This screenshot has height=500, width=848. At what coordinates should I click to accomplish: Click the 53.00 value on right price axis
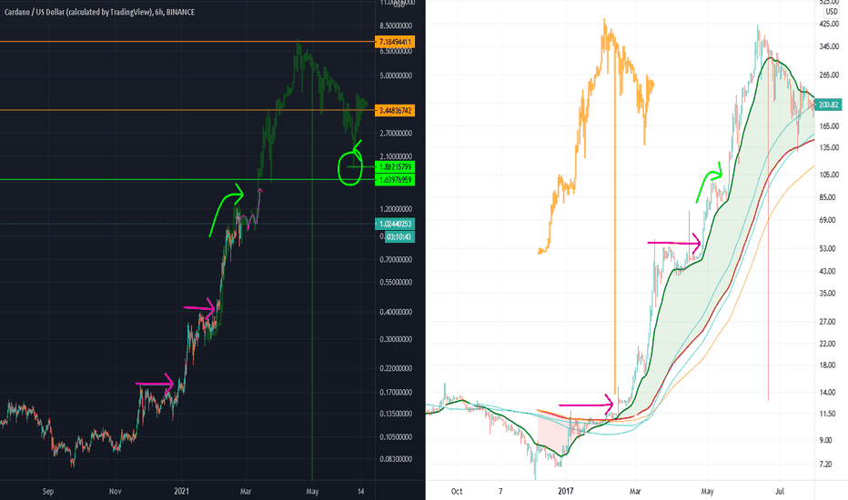coord(829,249)
